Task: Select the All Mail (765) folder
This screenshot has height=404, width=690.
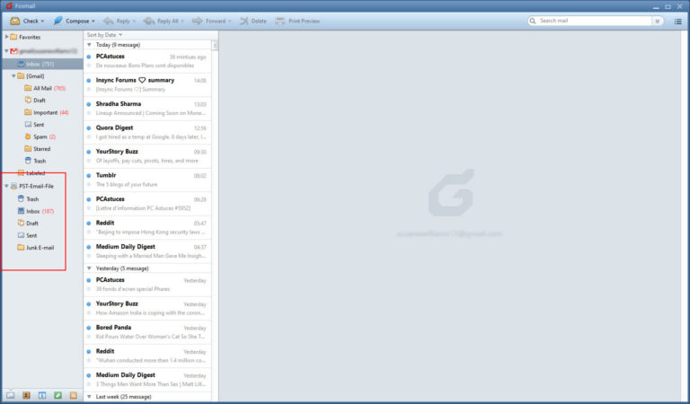Action: click(x=45, y=88)
